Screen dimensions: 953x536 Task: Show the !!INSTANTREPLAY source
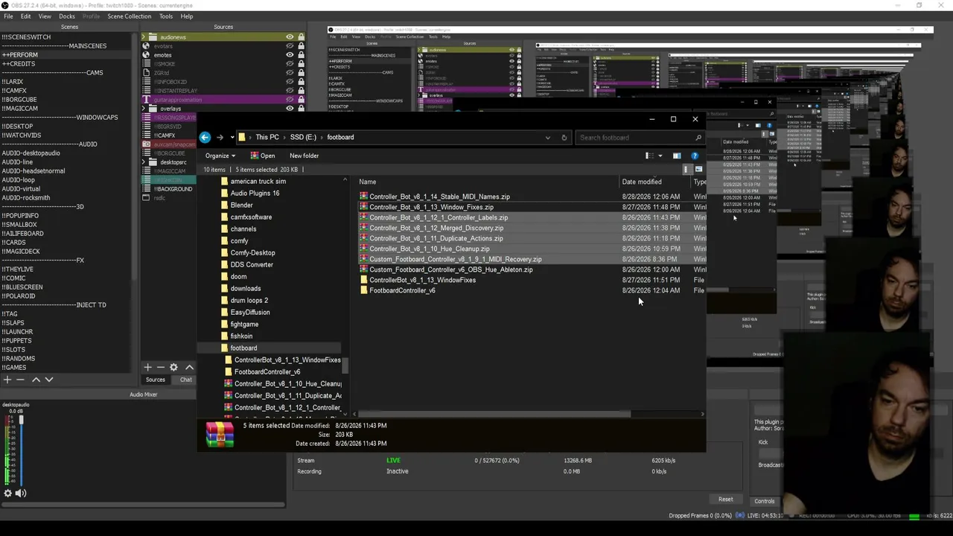tap(290, 91)
